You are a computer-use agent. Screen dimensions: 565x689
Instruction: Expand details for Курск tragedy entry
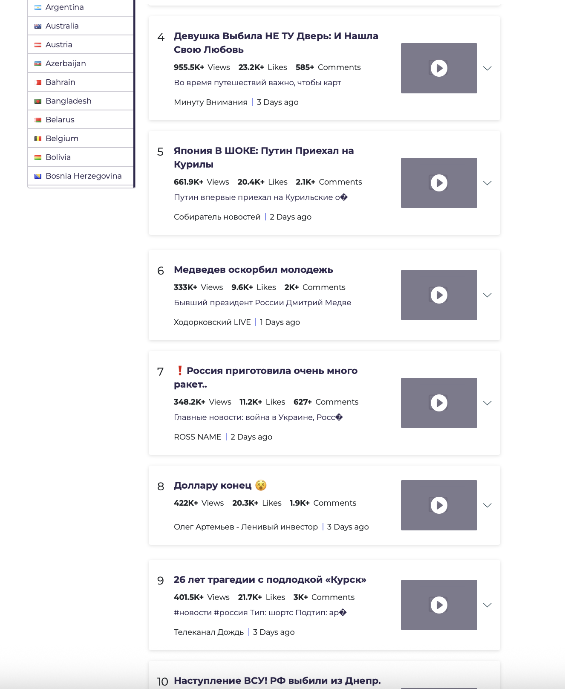[487, 605]
